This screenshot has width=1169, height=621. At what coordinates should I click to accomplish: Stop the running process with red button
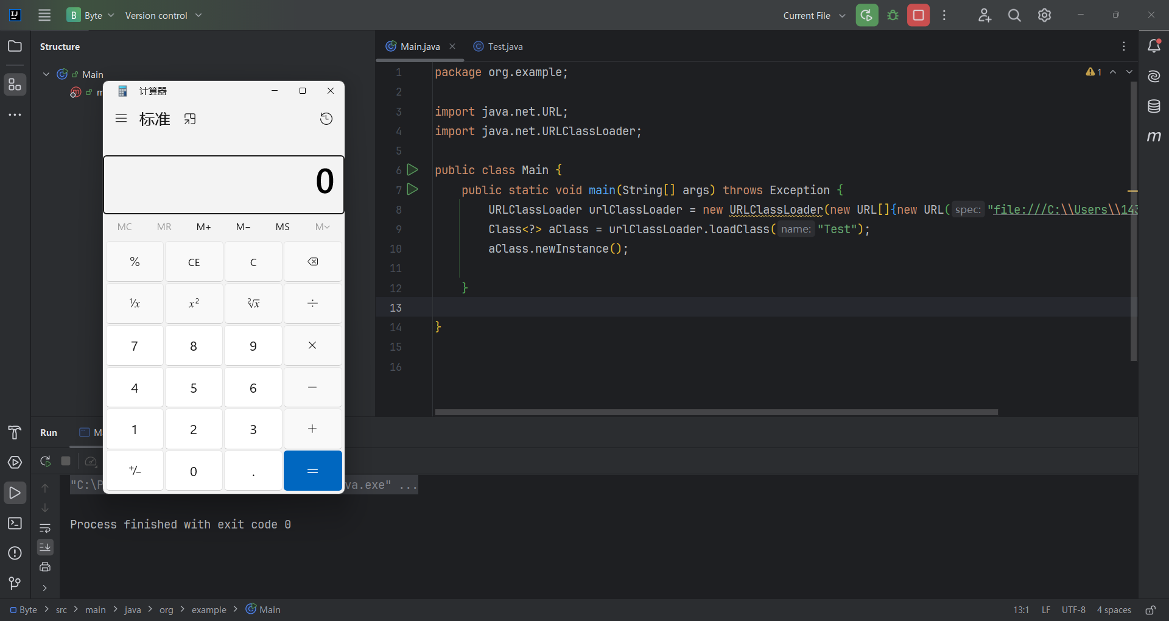coord(919,15)
